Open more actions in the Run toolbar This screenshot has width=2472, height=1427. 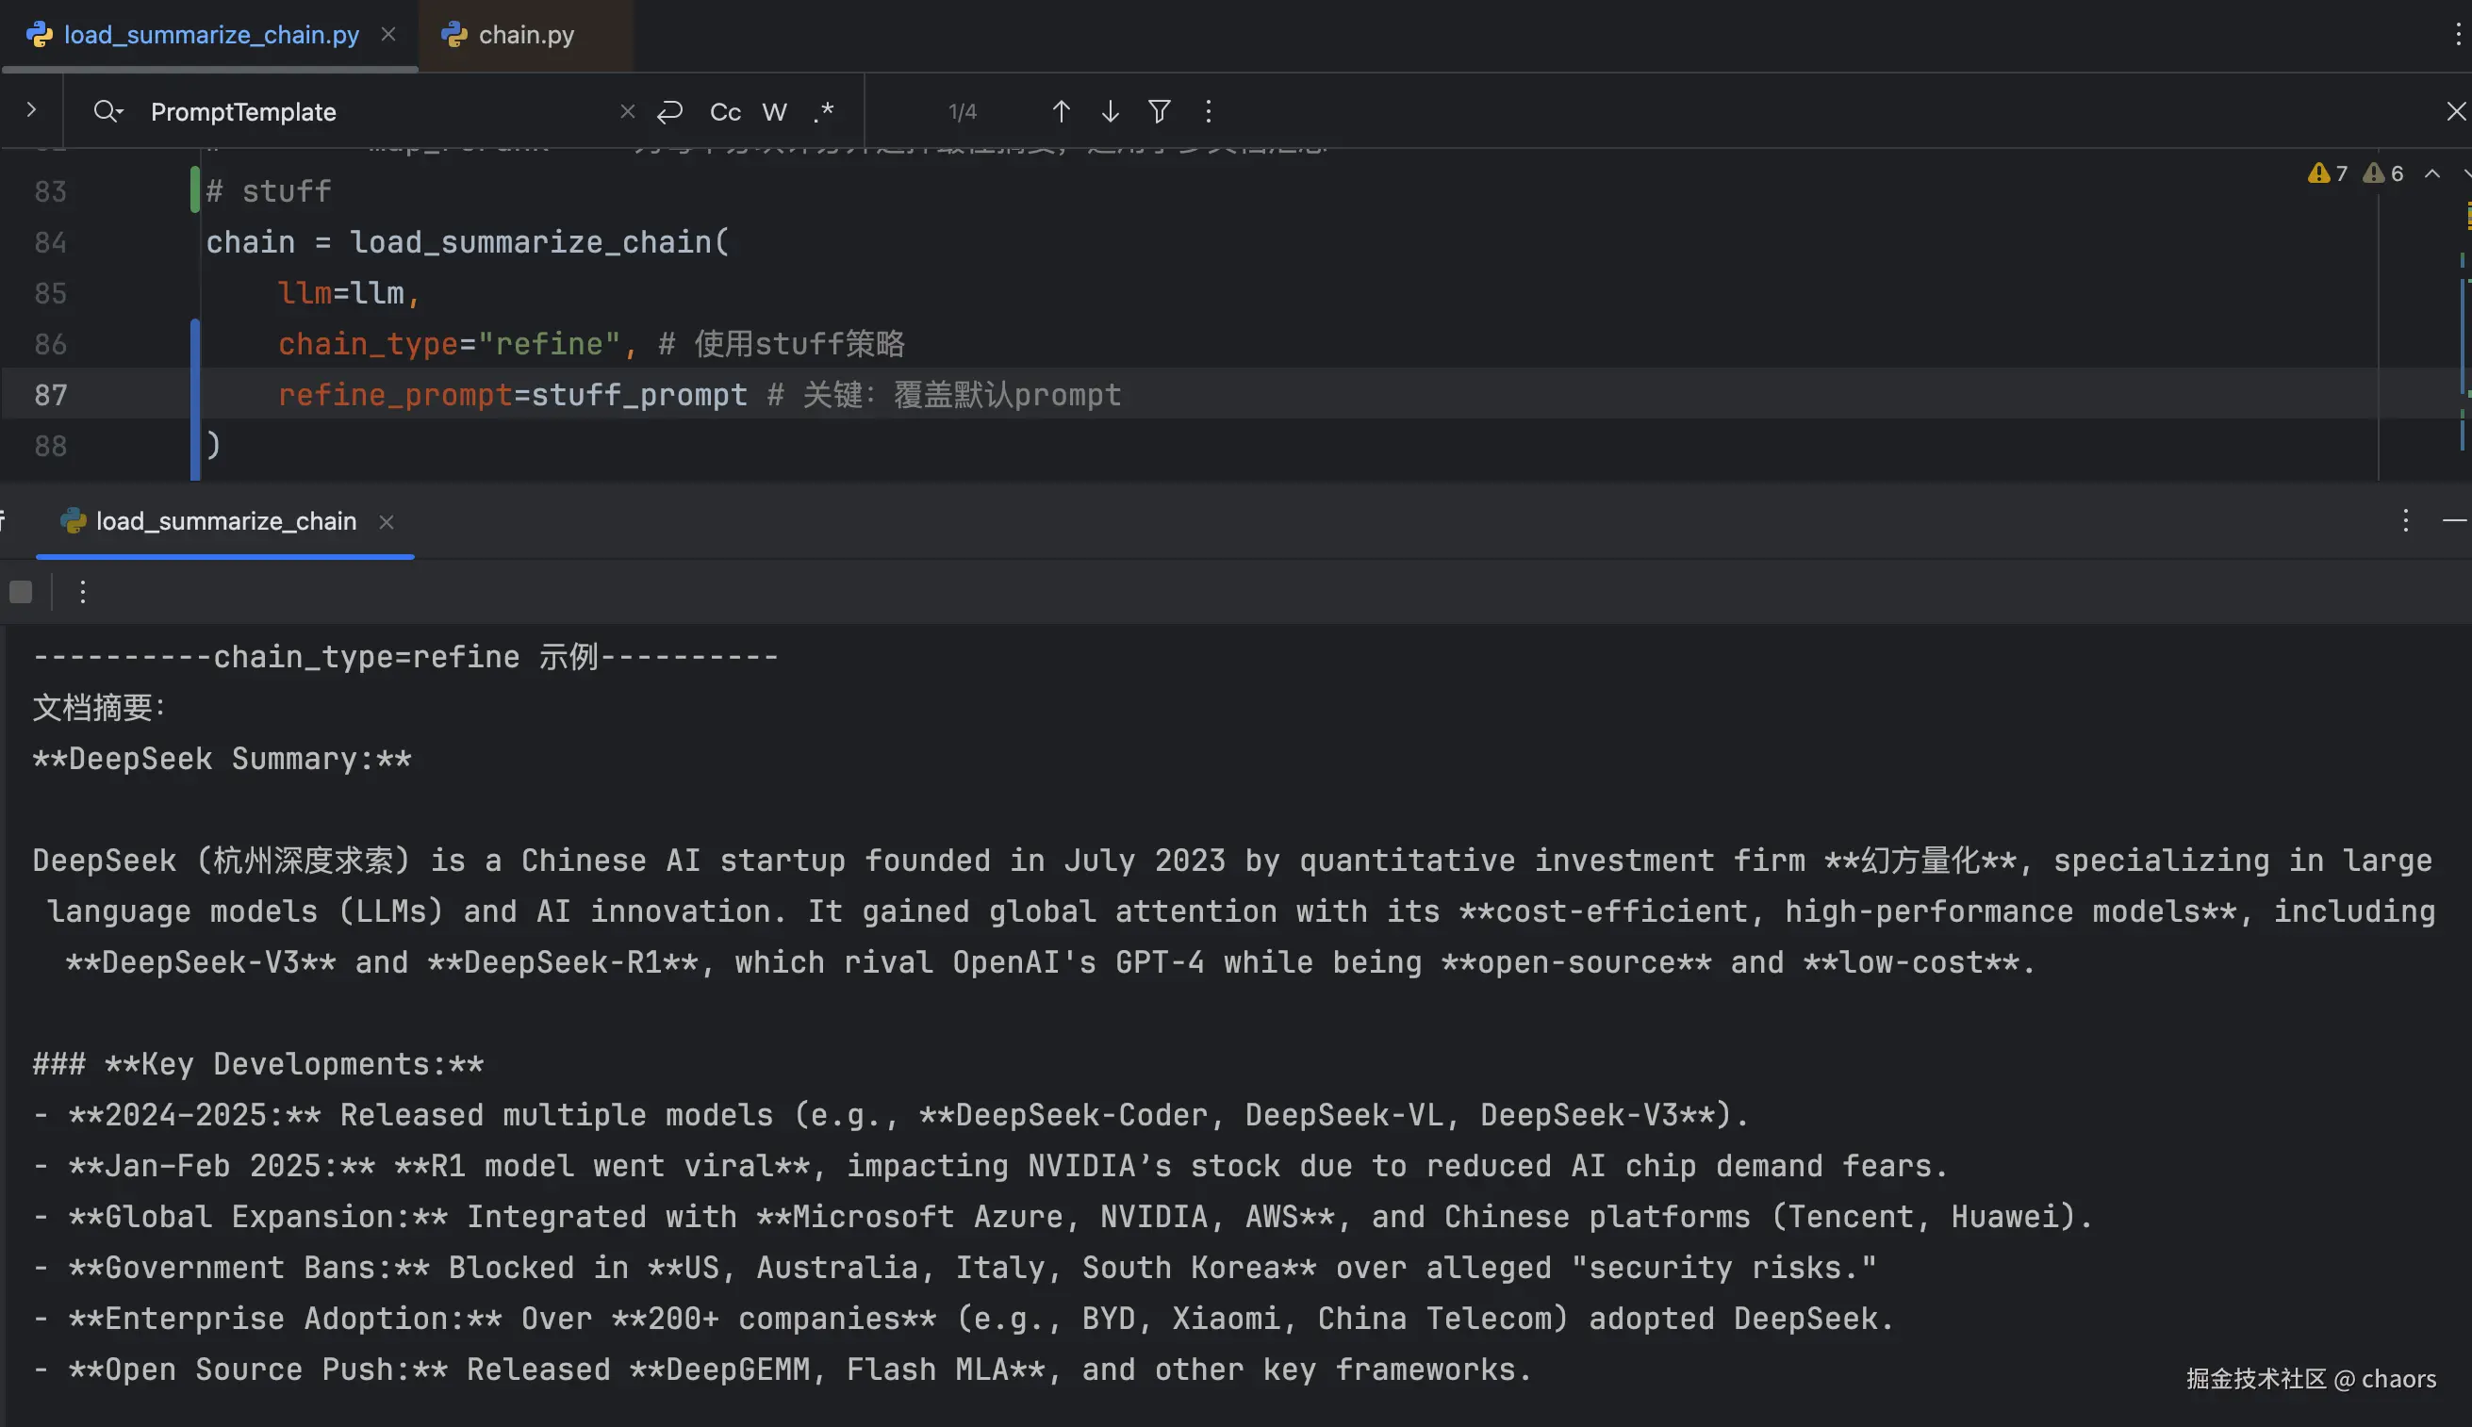click(82, 592)
